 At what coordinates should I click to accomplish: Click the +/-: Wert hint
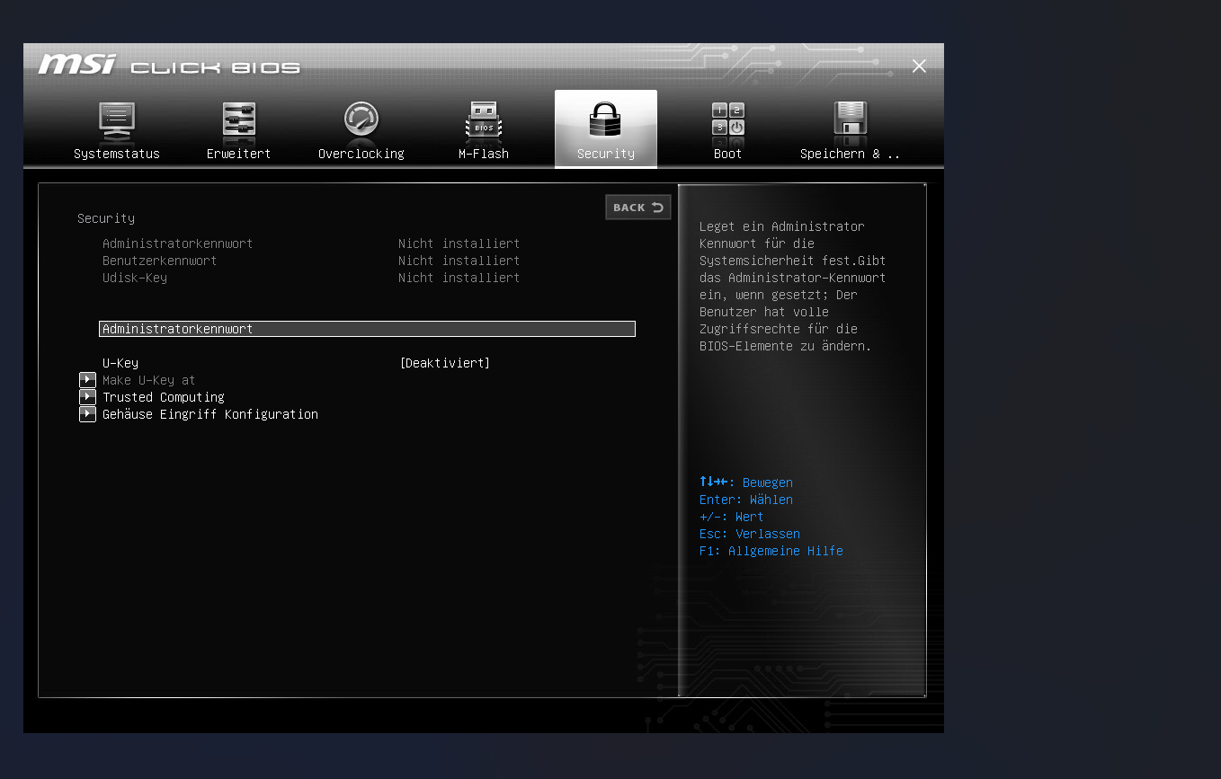coord(732,517)
